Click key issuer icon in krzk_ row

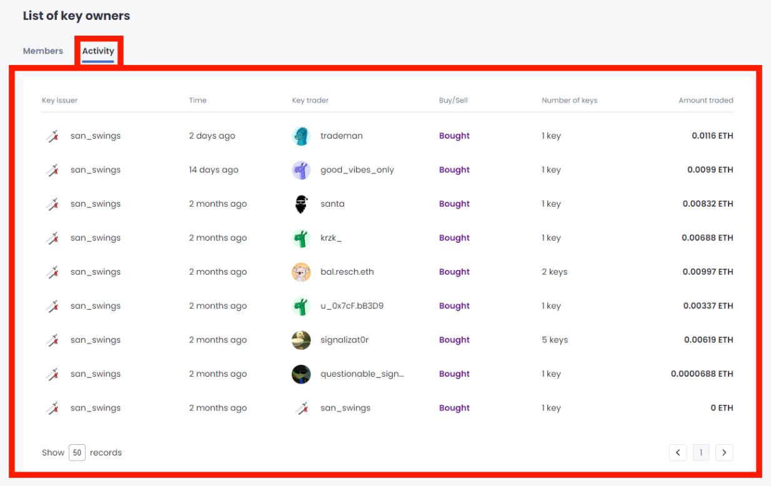point(52,238)
